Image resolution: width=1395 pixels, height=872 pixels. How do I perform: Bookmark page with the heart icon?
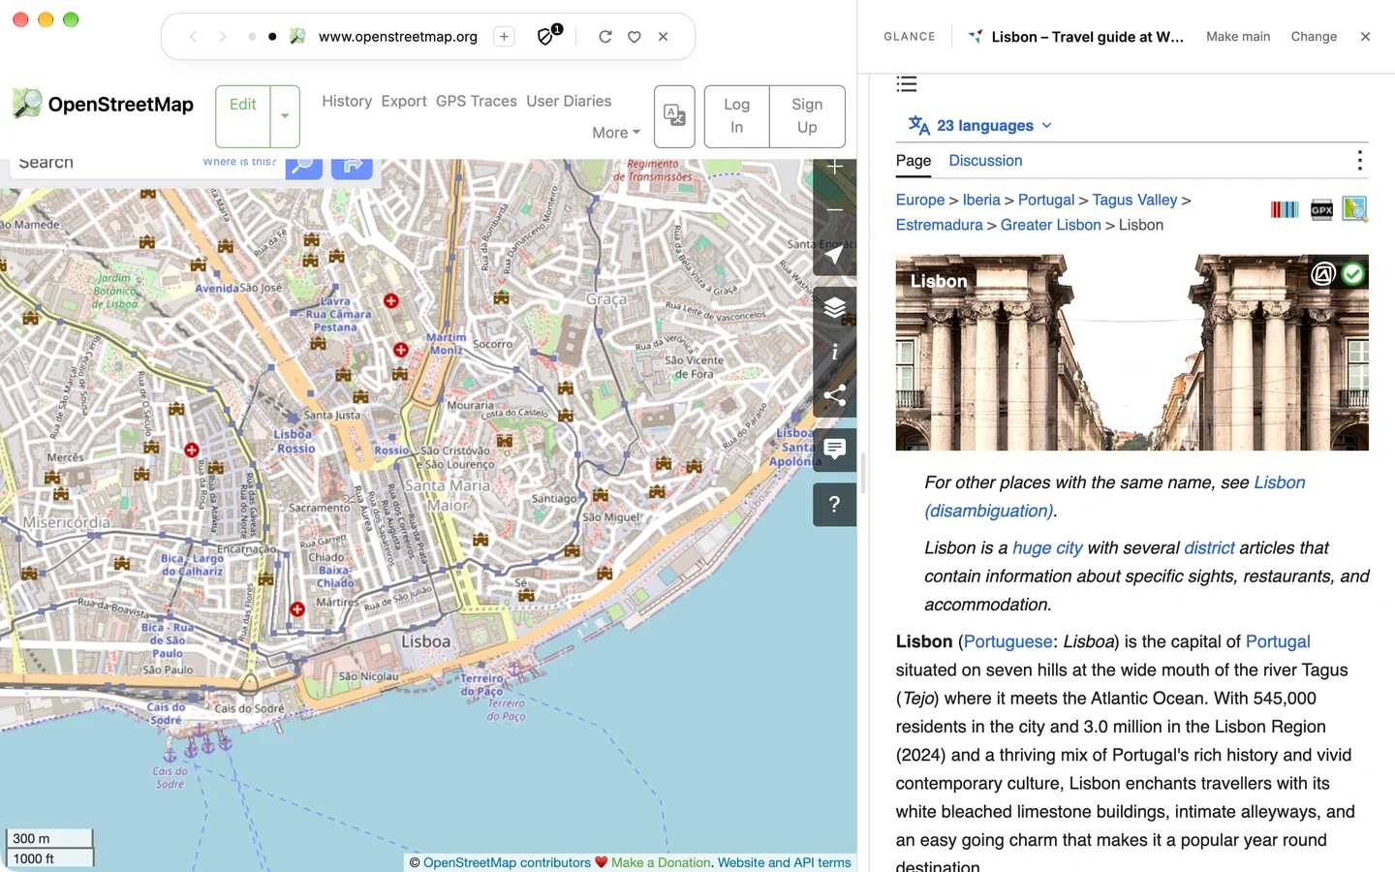pos(634,37)
